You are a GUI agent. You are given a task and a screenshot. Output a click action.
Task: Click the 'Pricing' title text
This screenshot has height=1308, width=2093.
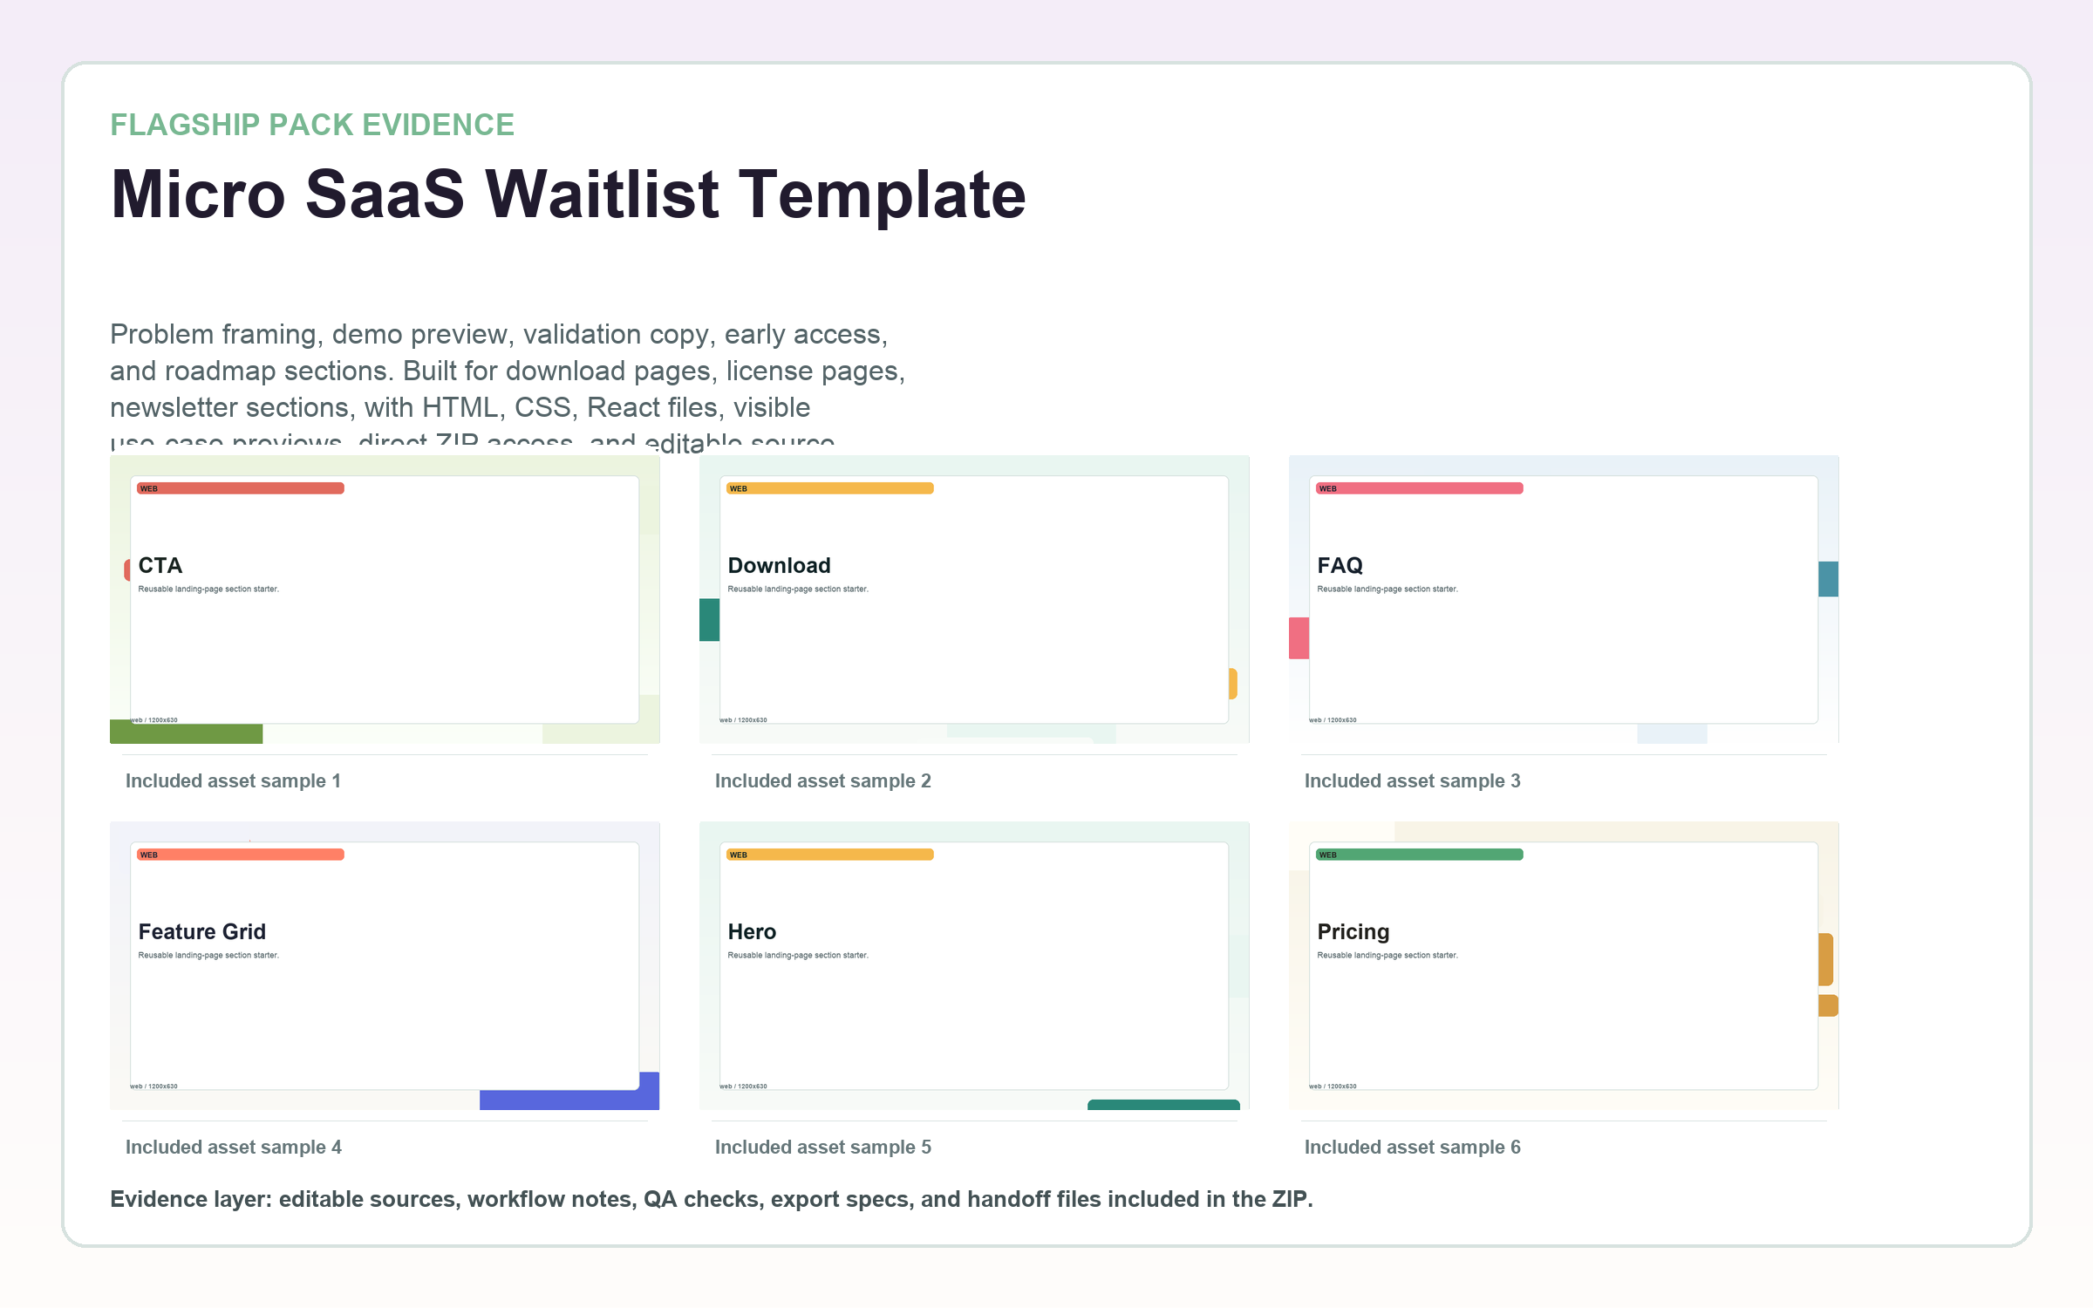coord(1353,931)
